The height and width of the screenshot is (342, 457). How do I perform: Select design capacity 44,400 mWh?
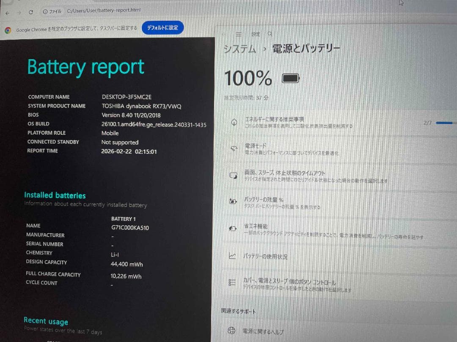pos(127,264)
